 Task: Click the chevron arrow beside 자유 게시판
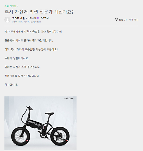tap(17, 6)
